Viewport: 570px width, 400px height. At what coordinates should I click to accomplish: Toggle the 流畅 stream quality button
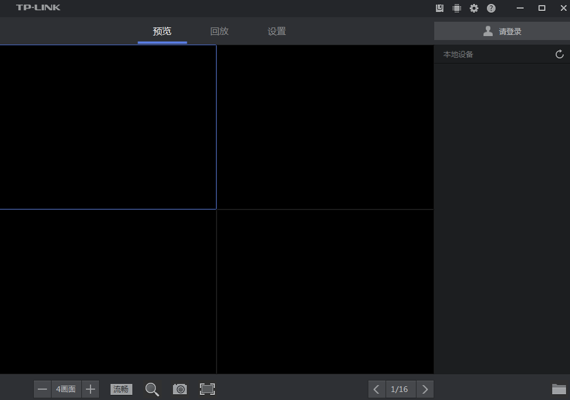(121, 389)
